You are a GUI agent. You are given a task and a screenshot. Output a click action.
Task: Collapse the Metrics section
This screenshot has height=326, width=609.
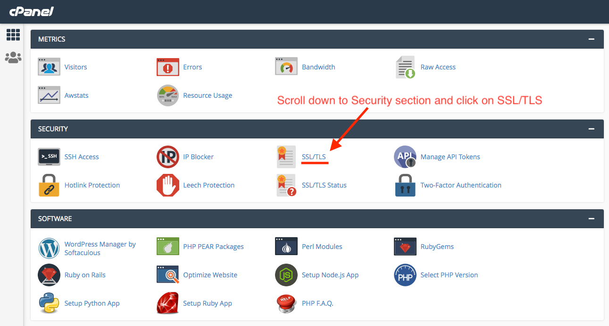(x=591, y=39)
